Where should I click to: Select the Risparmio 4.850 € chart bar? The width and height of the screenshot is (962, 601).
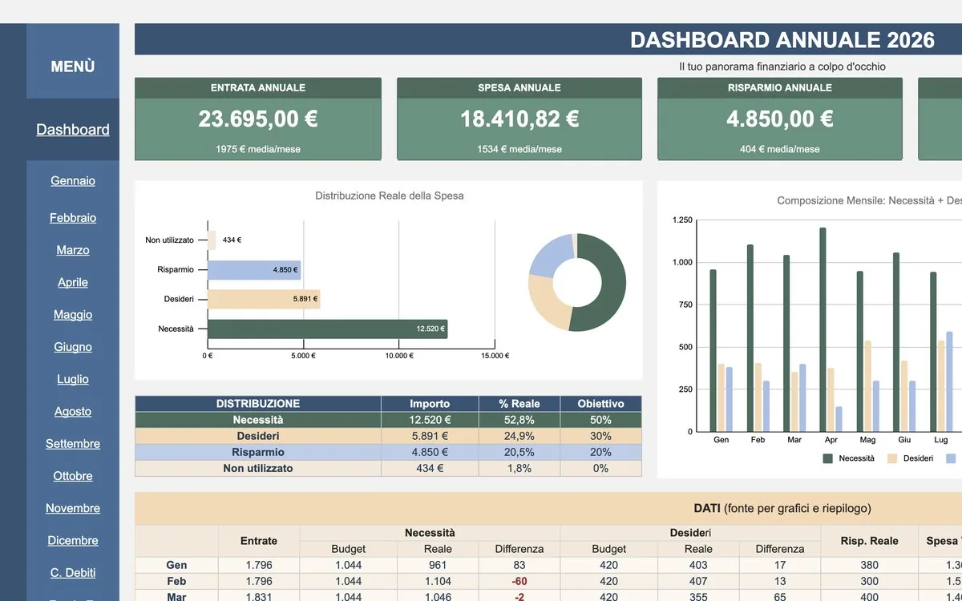click(x=254, y=270)
